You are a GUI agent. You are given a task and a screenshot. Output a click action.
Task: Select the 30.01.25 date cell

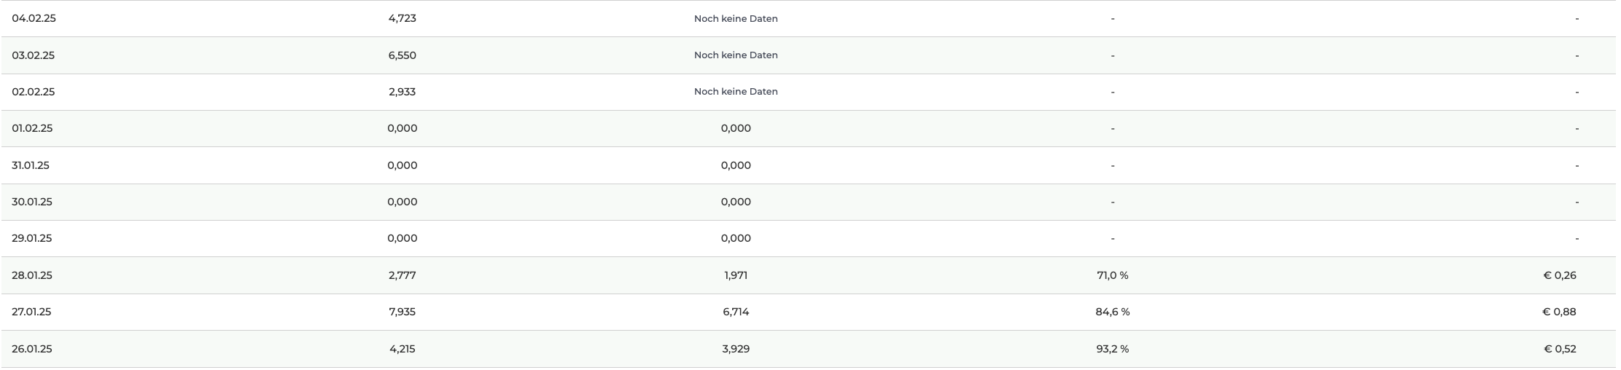click(32, 202)
